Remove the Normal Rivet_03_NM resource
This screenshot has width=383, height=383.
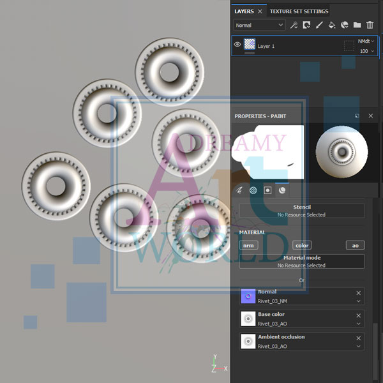358,293
